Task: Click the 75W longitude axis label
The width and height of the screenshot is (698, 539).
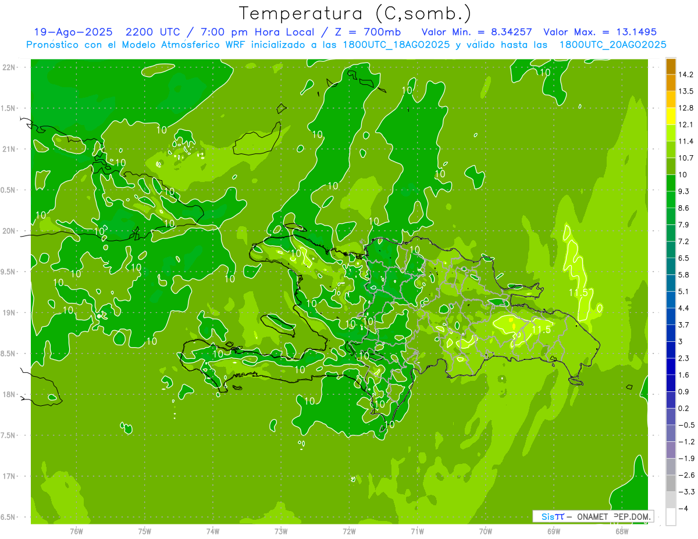Action: click(145, 531)
